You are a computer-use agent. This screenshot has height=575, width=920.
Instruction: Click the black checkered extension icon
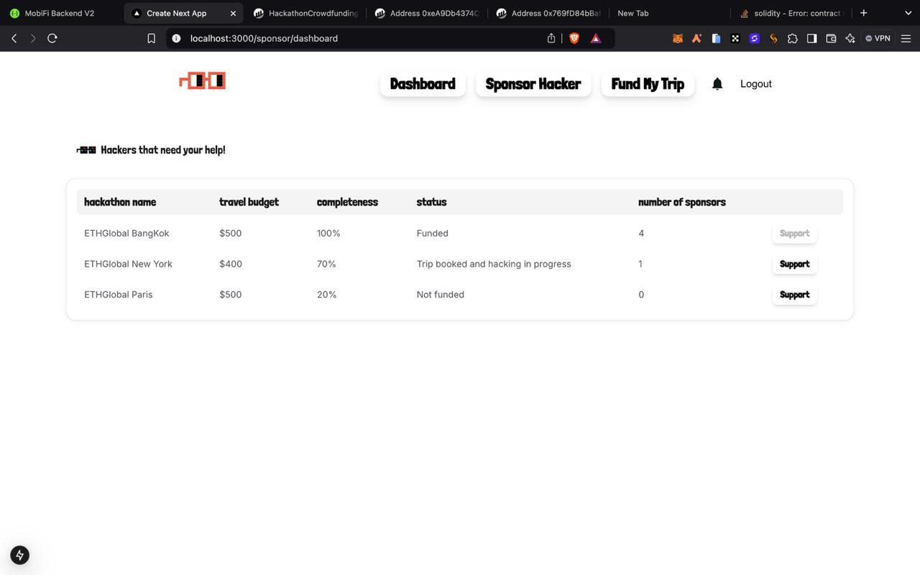click(x=735, y=39)
